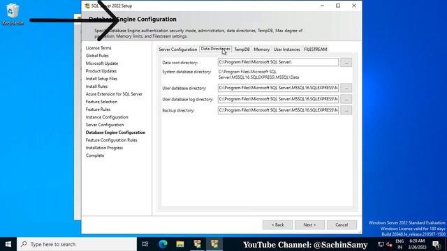Click the Install Setup Files step
447x251 pixels.
point(101,79)
